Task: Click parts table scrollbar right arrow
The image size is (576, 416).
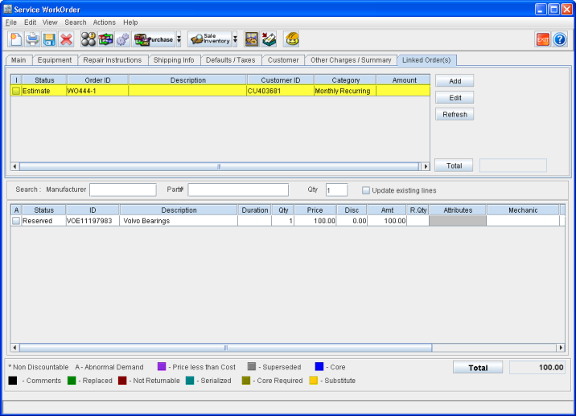Action: click(561, 348)
